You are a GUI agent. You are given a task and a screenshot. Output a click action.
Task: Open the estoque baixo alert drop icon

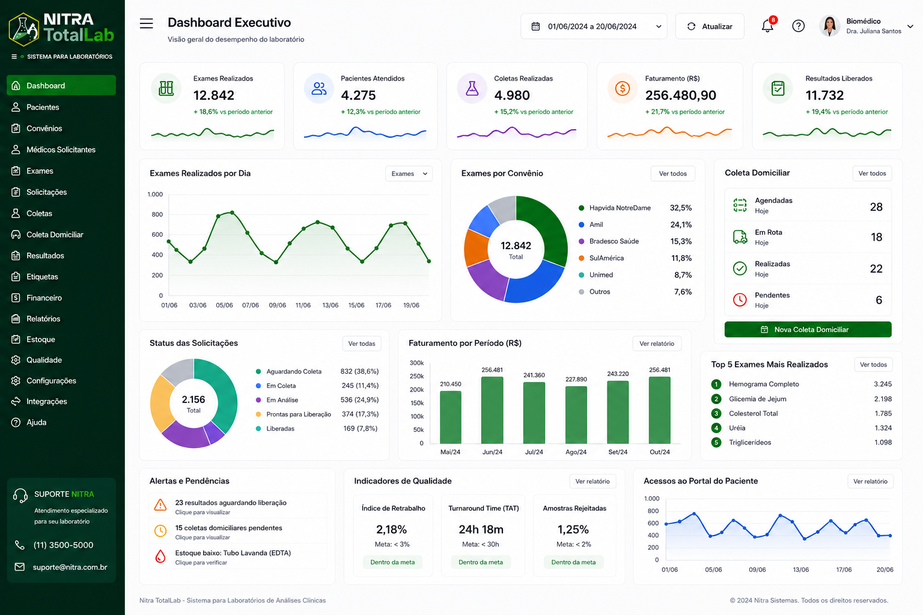pyautogui.click(x=160, y=556)
